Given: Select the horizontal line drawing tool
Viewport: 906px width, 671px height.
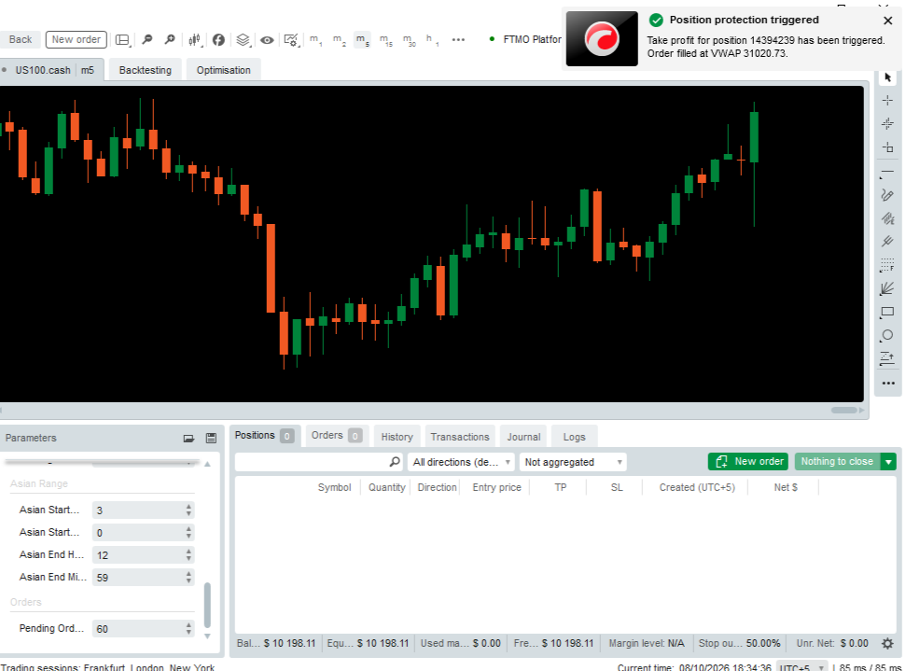Looking at the screenshot, I should click(x=887, y=174).
